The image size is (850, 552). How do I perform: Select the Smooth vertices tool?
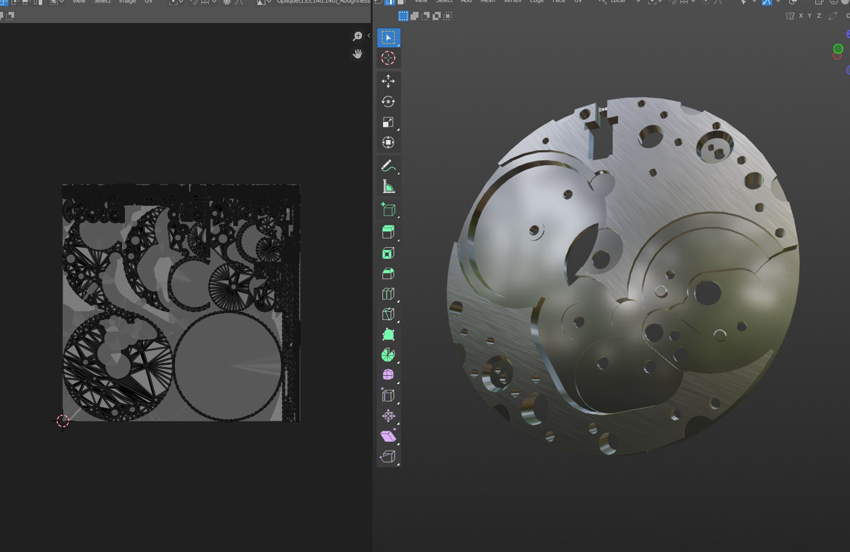pos(388,375)
